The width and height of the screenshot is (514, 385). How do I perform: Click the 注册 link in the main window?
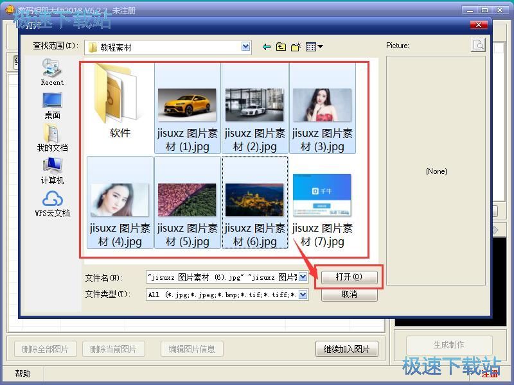point(490,373)
